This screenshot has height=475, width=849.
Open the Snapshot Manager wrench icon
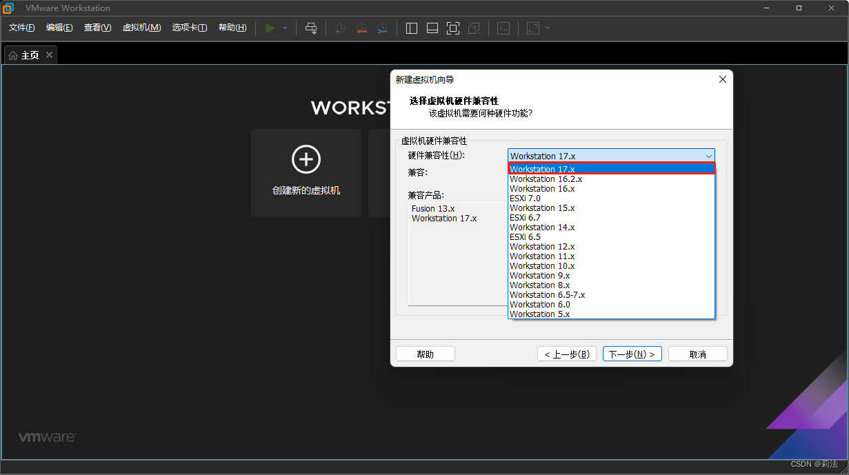(x=382, y=28)
